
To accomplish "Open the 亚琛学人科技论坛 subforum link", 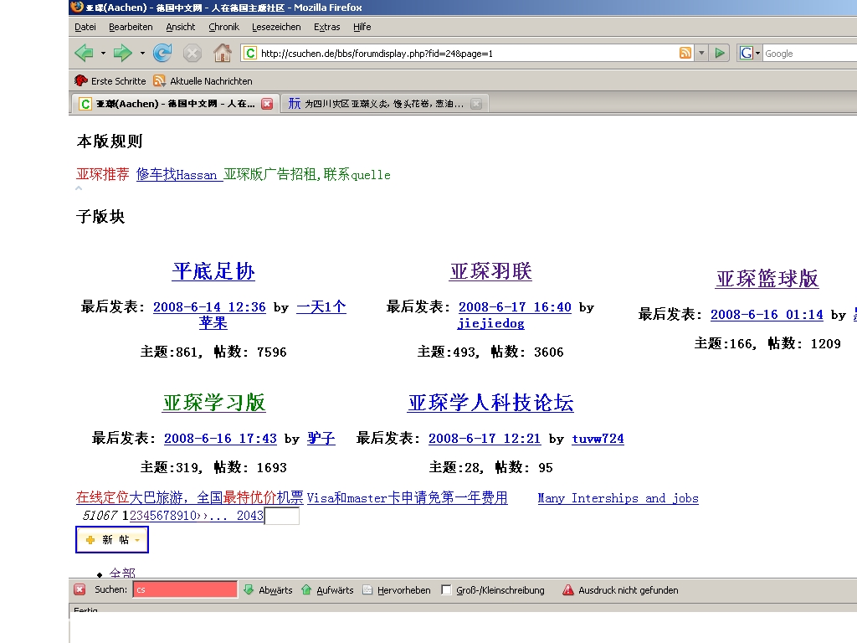I will click(x=490, y=403).
